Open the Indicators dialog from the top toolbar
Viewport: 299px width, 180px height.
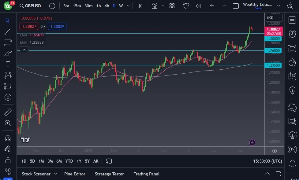pyautogui.click(x=155, y=6)
